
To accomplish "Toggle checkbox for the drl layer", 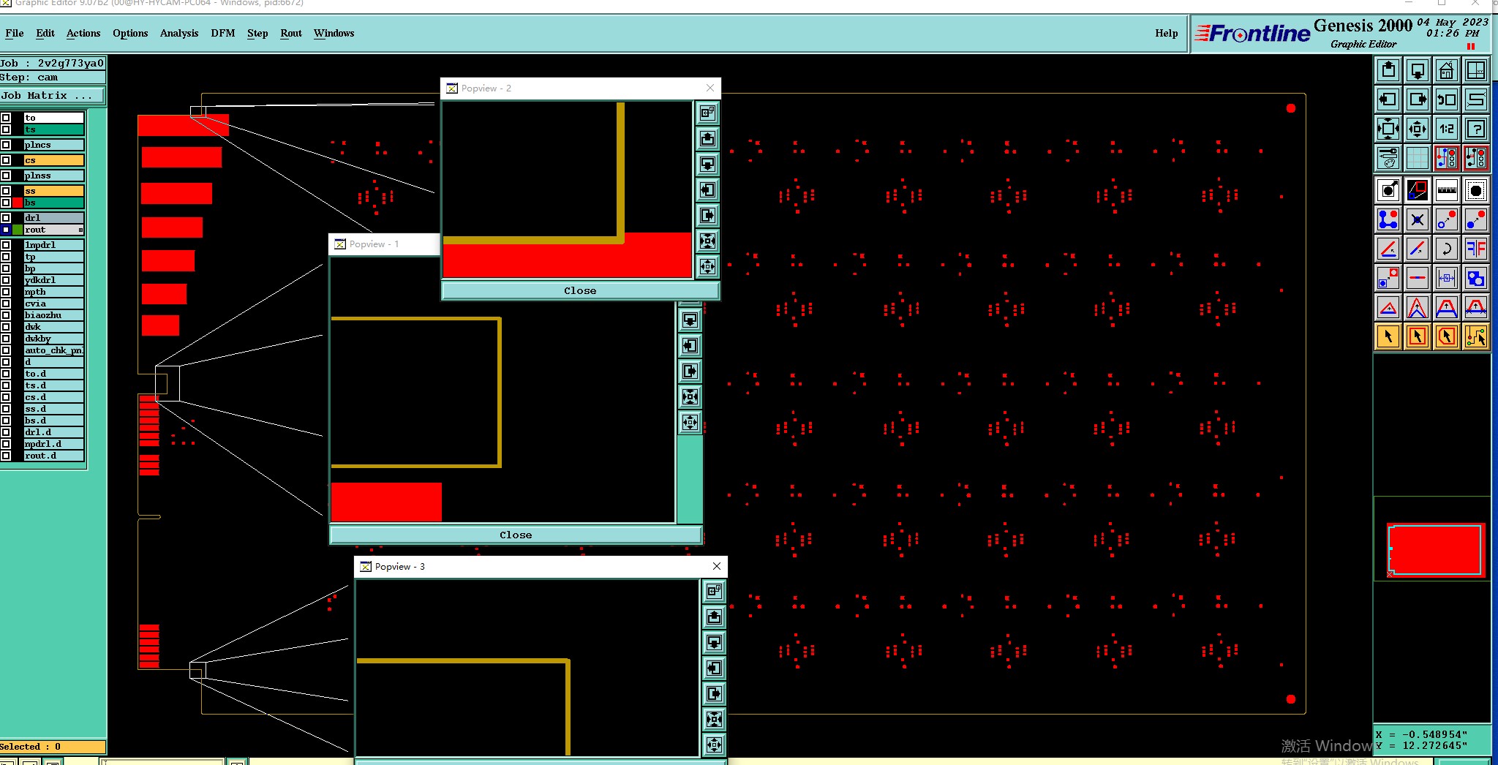I will [6, 218].
